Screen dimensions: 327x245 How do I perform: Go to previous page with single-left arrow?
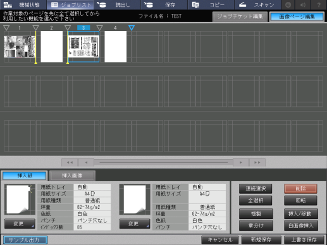click(86, 162)
